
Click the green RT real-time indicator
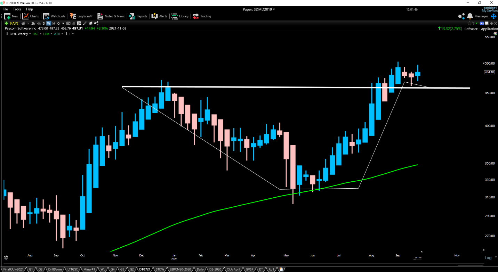(x=477, y=23)
